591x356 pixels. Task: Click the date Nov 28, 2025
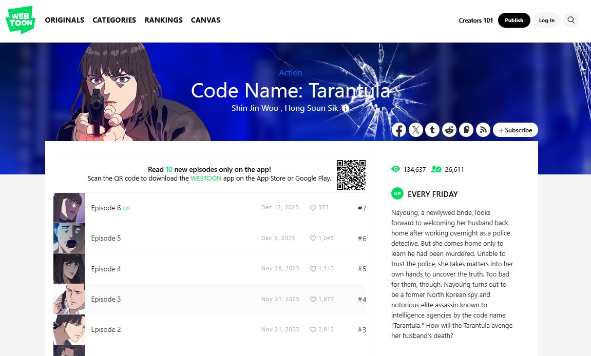pos(280,268)
